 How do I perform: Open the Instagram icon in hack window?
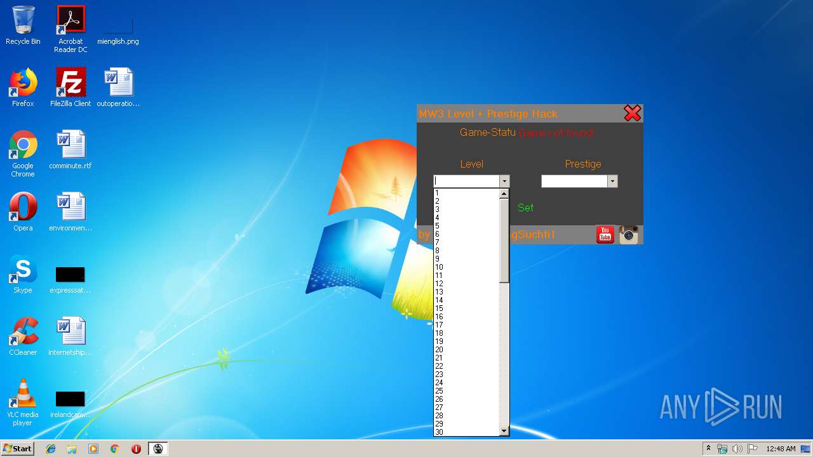click(x=628, y=234)
